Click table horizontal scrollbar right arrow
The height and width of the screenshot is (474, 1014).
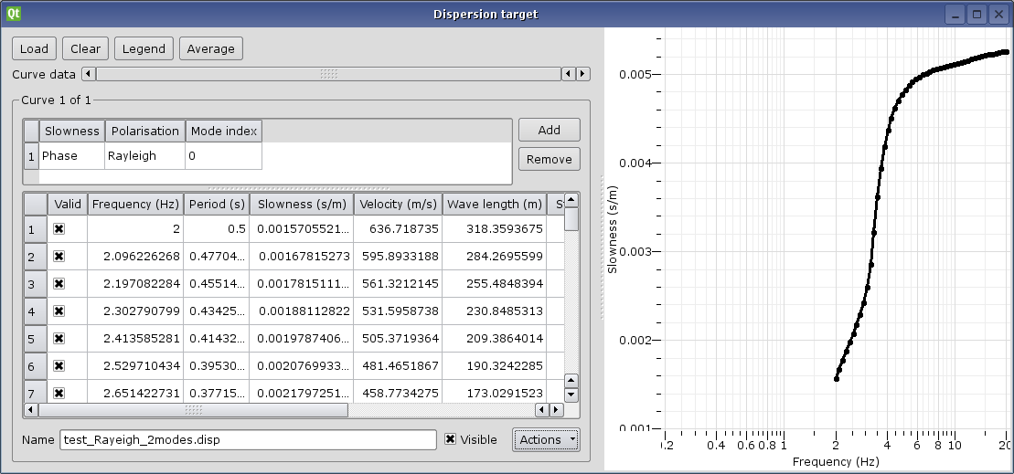(555, 410)
